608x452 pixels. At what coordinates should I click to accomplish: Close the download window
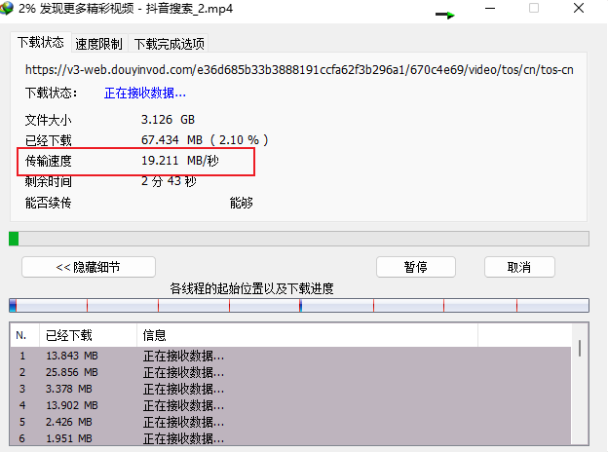[579, 8]
